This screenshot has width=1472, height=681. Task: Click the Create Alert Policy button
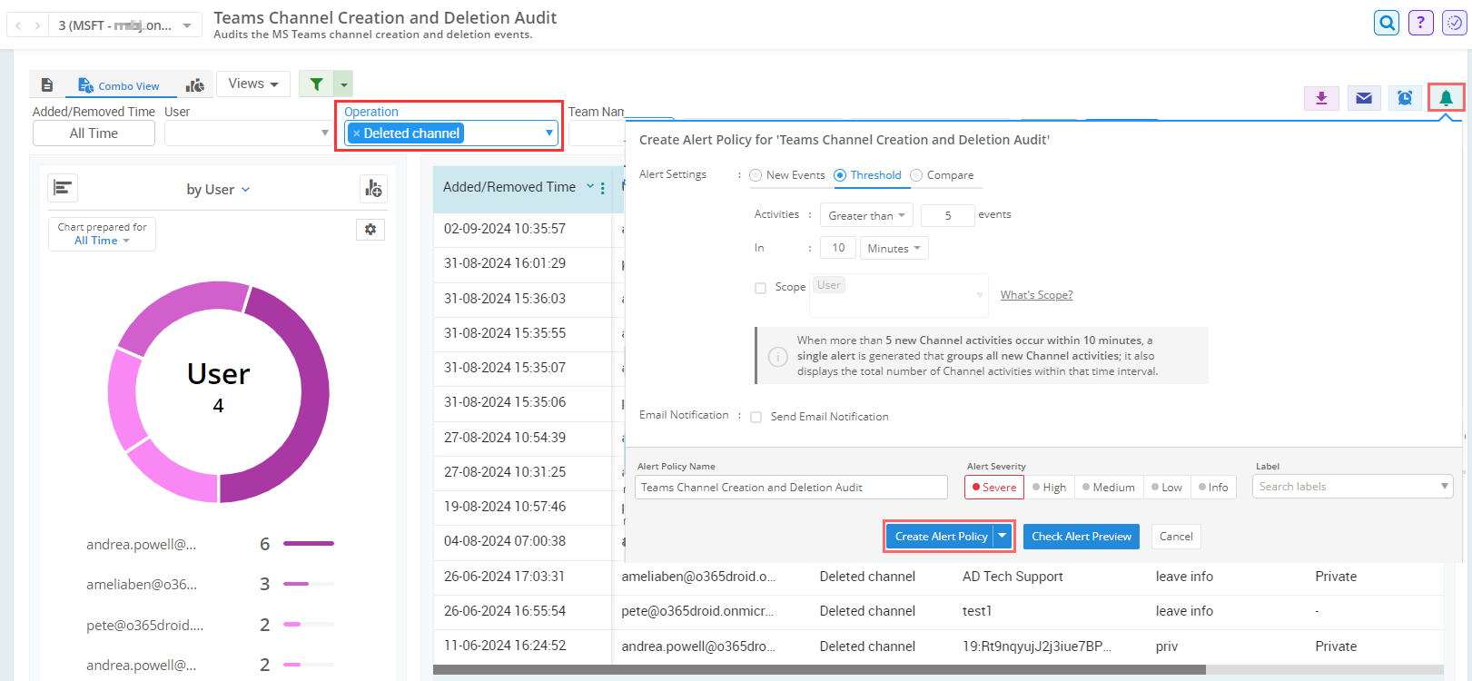[941, 536]
